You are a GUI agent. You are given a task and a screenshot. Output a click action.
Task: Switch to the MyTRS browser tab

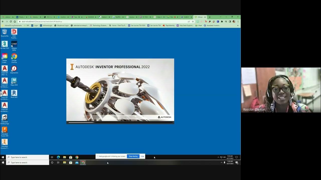click(118, 17)
